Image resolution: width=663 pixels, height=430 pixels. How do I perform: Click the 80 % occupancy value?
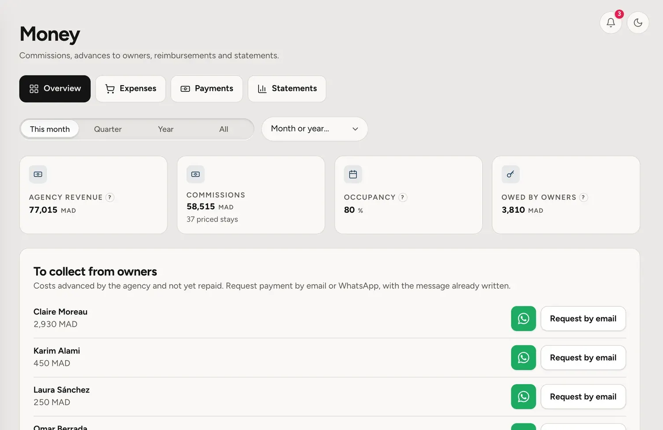coord(354,210)
